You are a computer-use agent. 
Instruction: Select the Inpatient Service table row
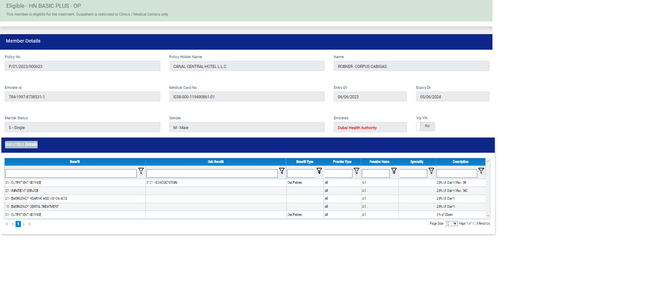tap(74, 191)
